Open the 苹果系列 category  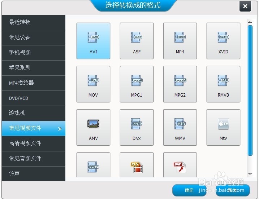[34, 68]
